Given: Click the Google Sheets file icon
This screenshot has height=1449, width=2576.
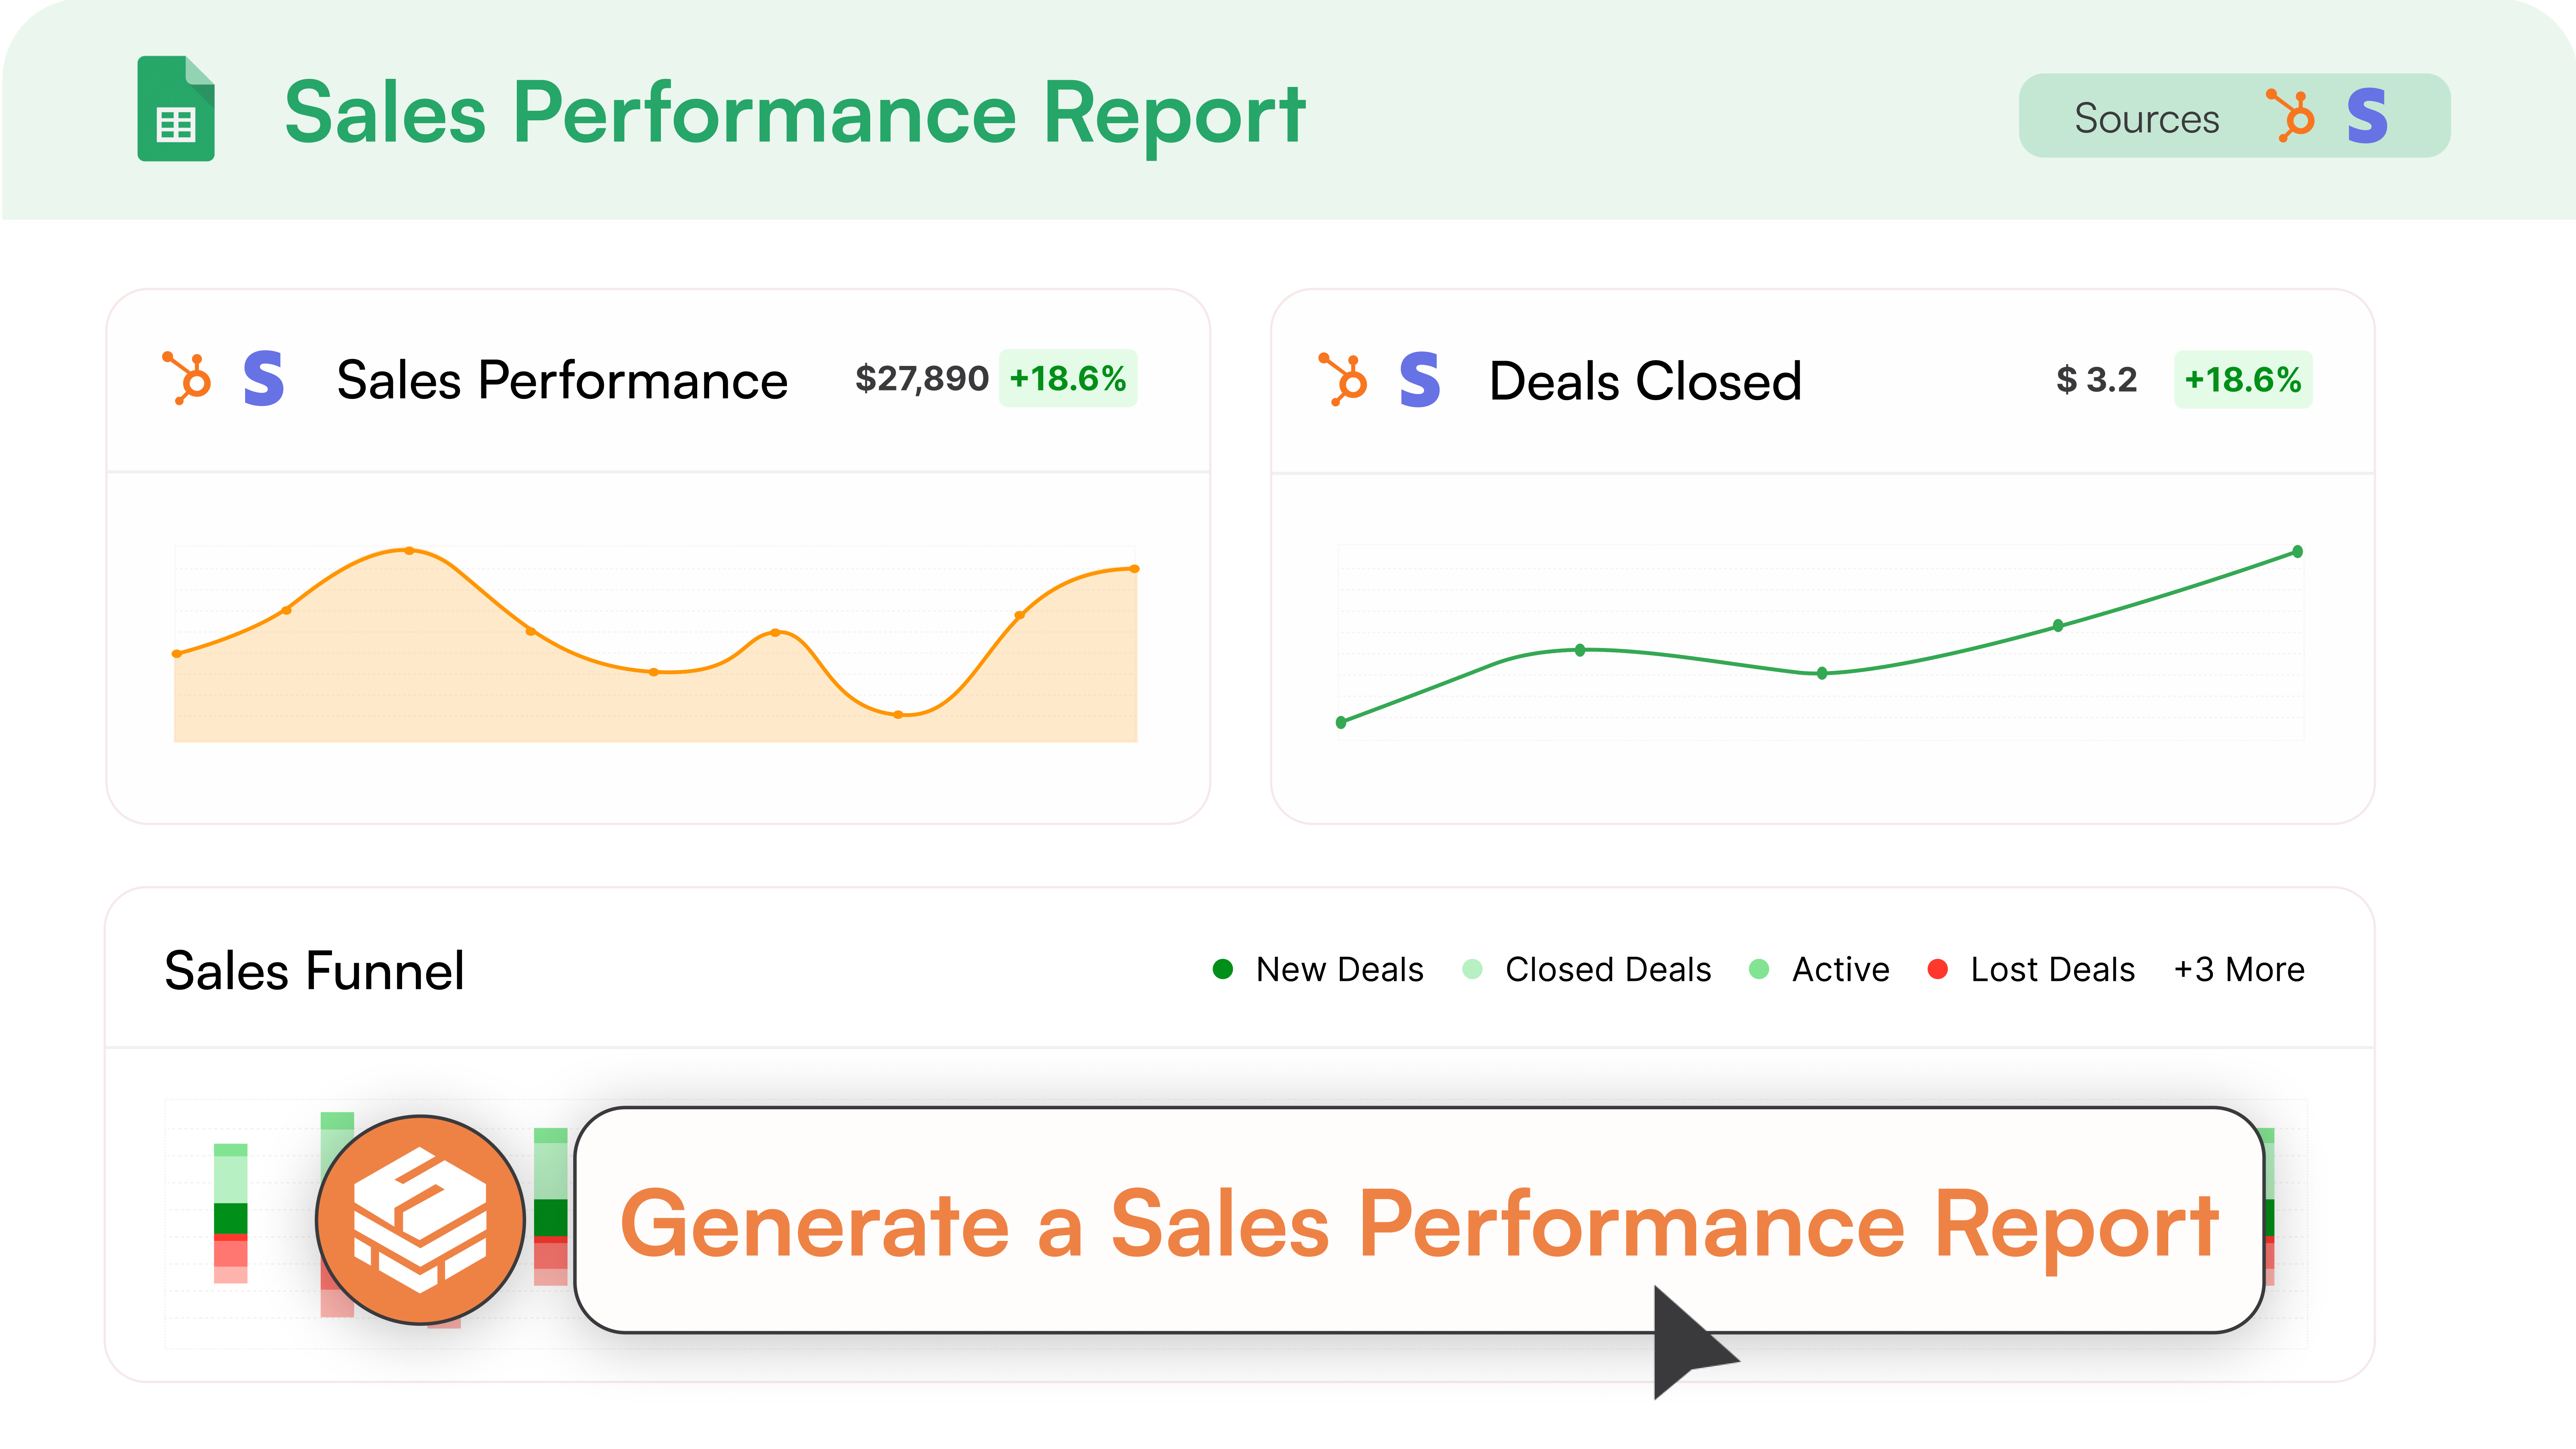Looking at the screenshot, I should click(x=176, y=109).
